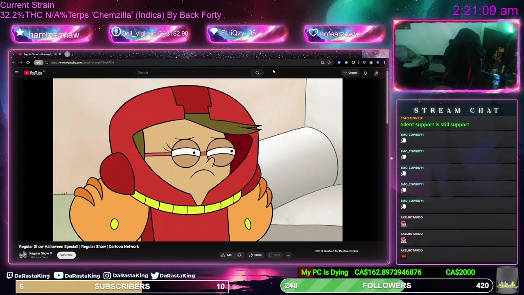Open the browser profile icon
Viewport: 524px width, 295px height.
click(371, 62)
